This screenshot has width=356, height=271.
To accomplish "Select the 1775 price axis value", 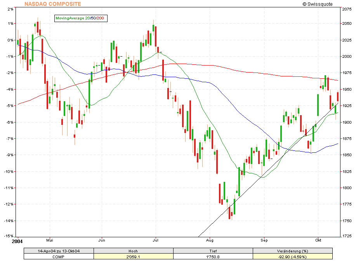I will pos(347,204).
